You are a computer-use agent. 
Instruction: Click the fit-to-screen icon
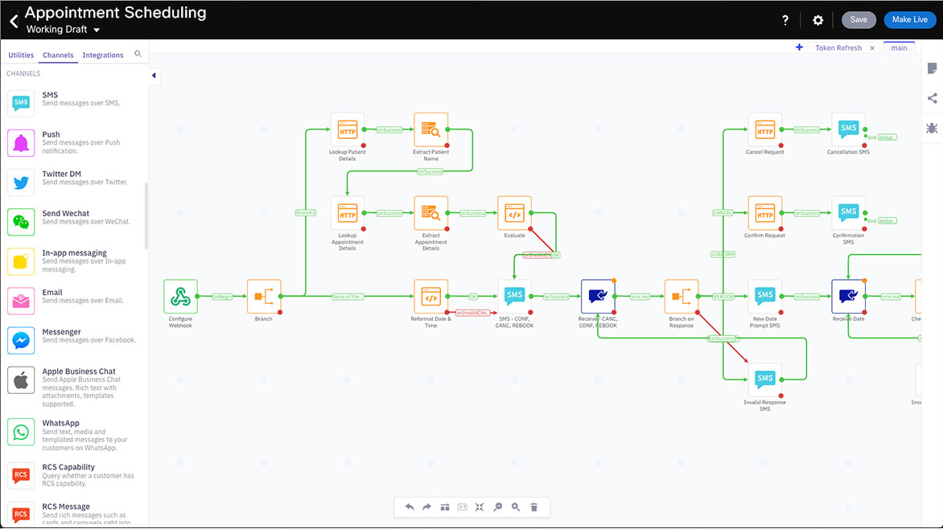click(x=480, y=507)
